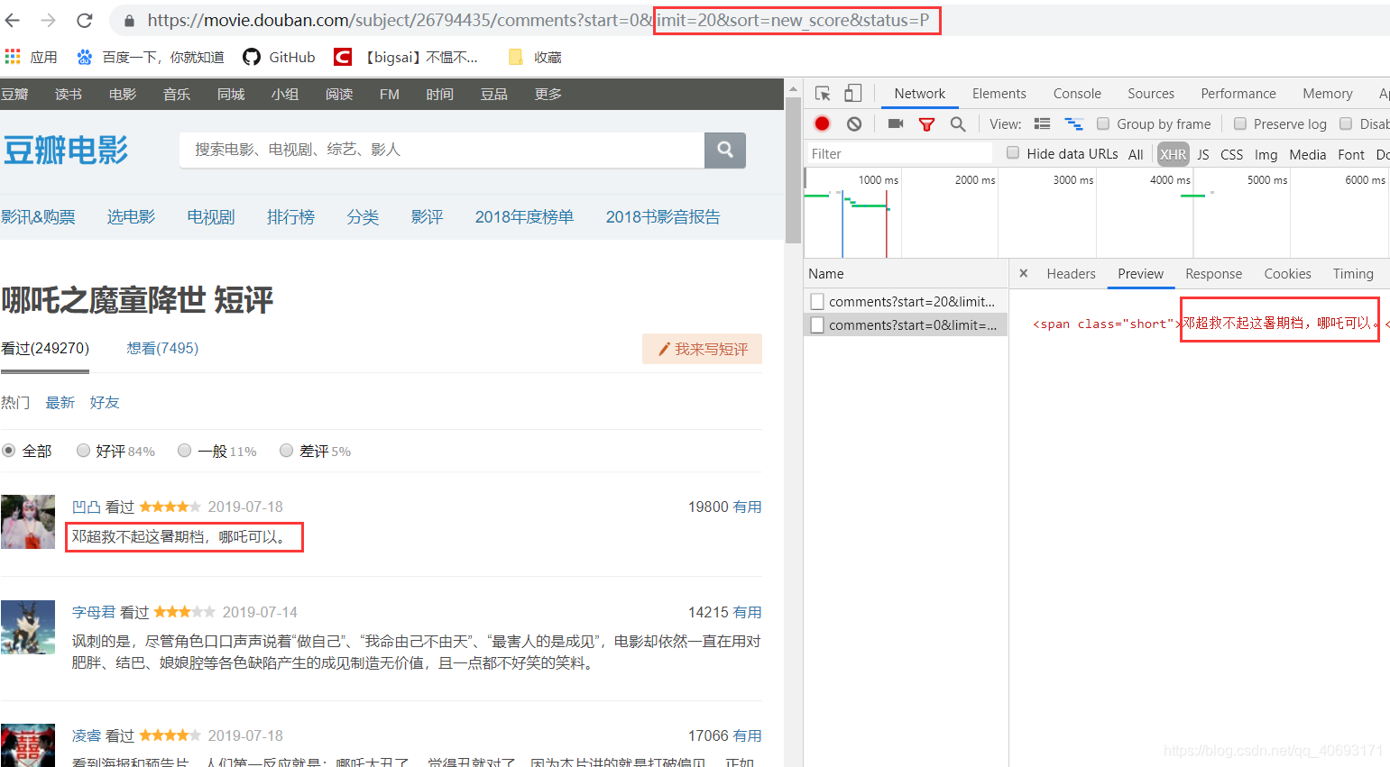This screenshot has width=1390, height=767.
Task: Reload the page with refresh icon
Action: point(85,20)
